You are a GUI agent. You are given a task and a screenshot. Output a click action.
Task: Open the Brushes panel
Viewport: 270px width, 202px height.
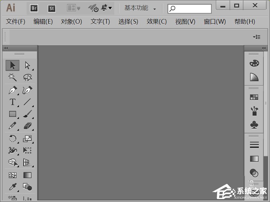(x=254, y=111)
